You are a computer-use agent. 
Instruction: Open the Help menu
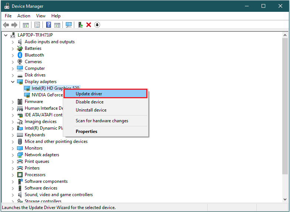pyautogui.click(x=56, y=16)
